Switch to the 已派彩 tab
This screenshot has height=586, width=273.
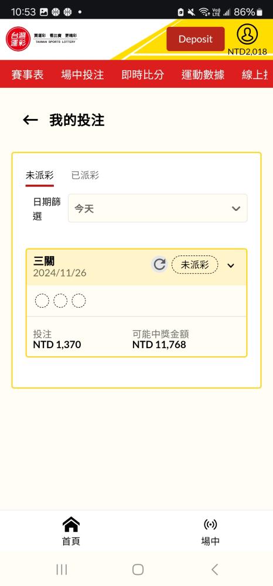click(x=85, y=175)
